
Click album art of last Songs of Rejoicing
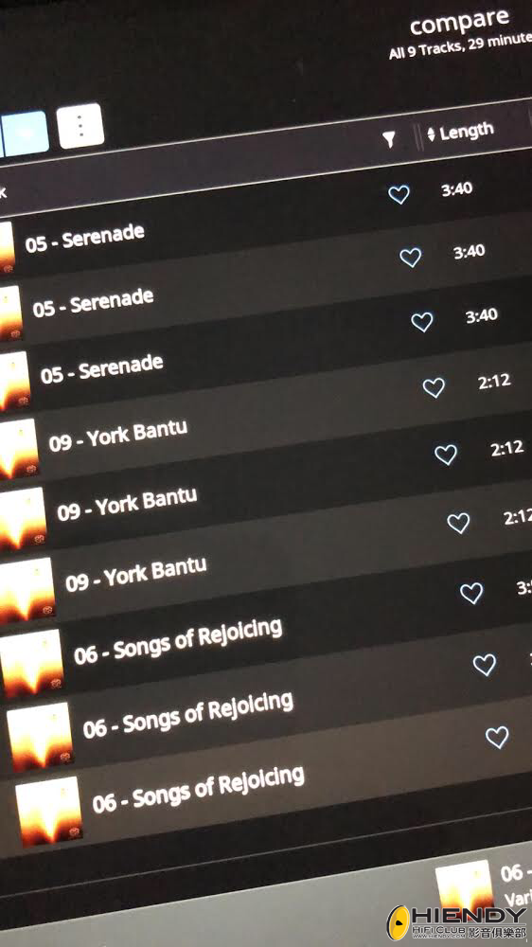48,811
